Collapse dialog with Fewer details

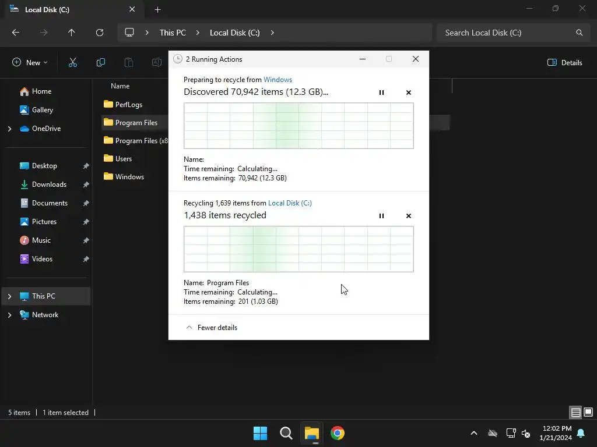click(x=211, y=328)
